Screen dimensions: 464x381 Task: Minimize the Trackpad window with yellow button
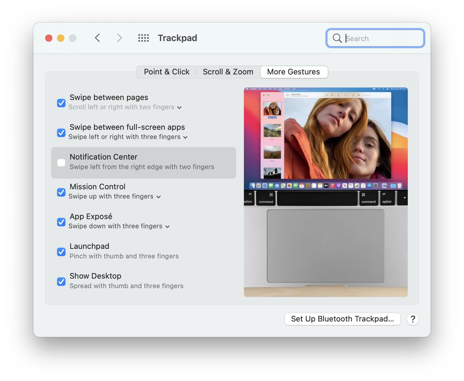pos(61,38)
